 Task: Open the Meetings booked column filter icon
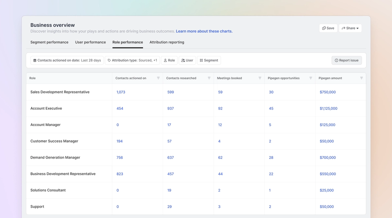(260, 78)
